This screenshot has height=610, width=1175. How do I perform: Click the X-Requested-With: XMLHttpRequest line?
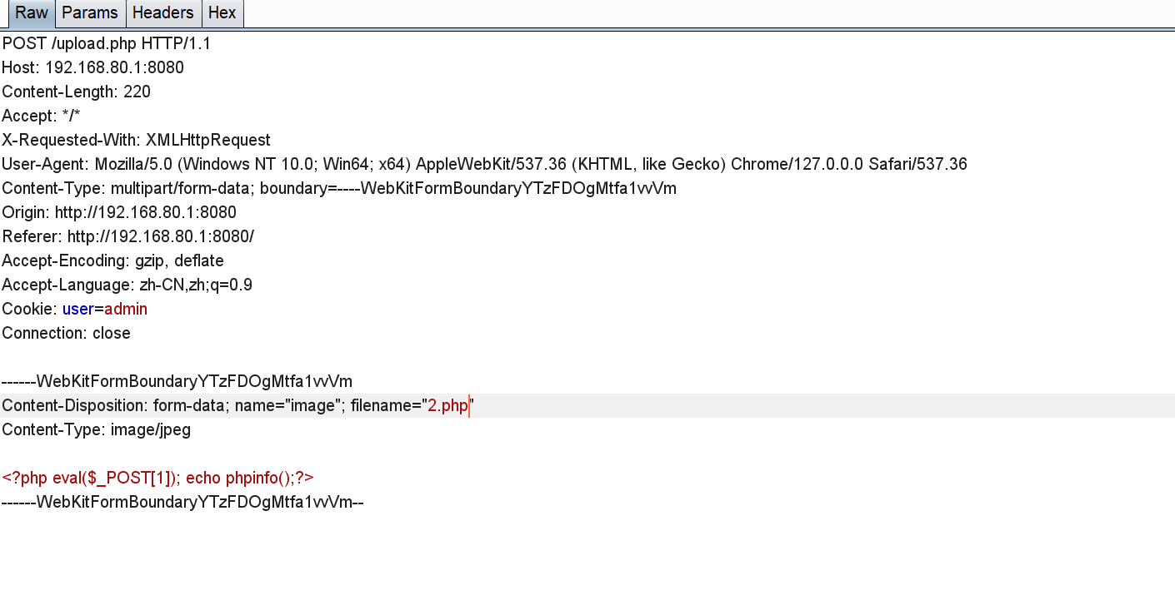pos(136,140)
